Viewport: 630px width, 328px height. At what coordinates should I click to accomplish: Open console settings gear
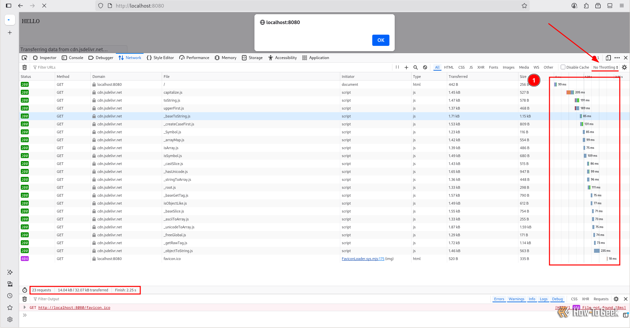click(616, 299)
